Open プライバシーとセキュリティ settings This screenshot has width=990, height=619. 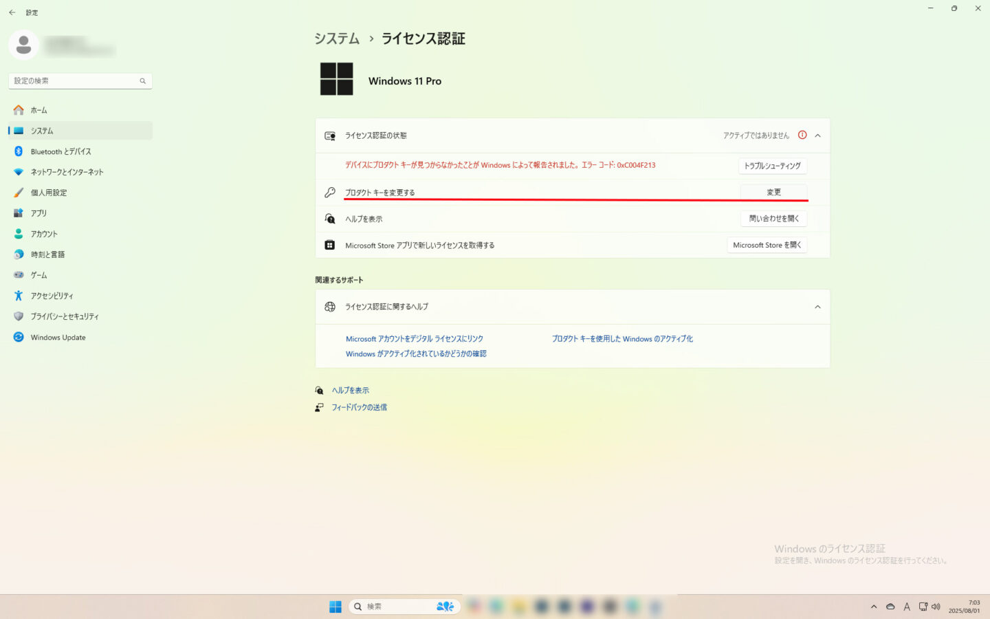80,316
